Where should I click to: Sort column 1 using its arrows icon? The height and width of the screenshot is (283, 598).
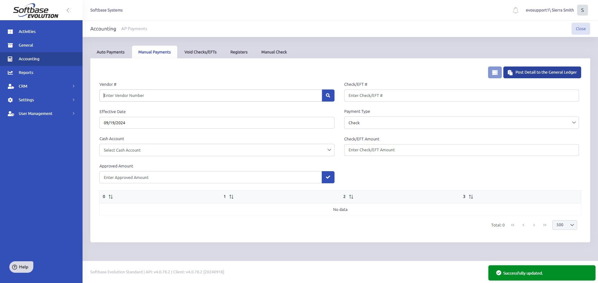click(231, 197)
